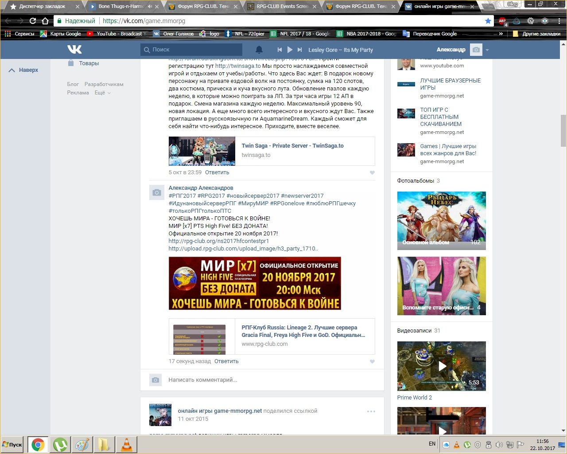Go to the Chrome home page
Screen dimensions: 567x454
coord(45,21)
